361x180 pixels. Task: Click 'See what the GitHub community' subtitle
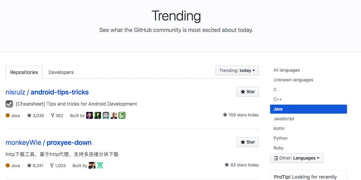(176, 30)
